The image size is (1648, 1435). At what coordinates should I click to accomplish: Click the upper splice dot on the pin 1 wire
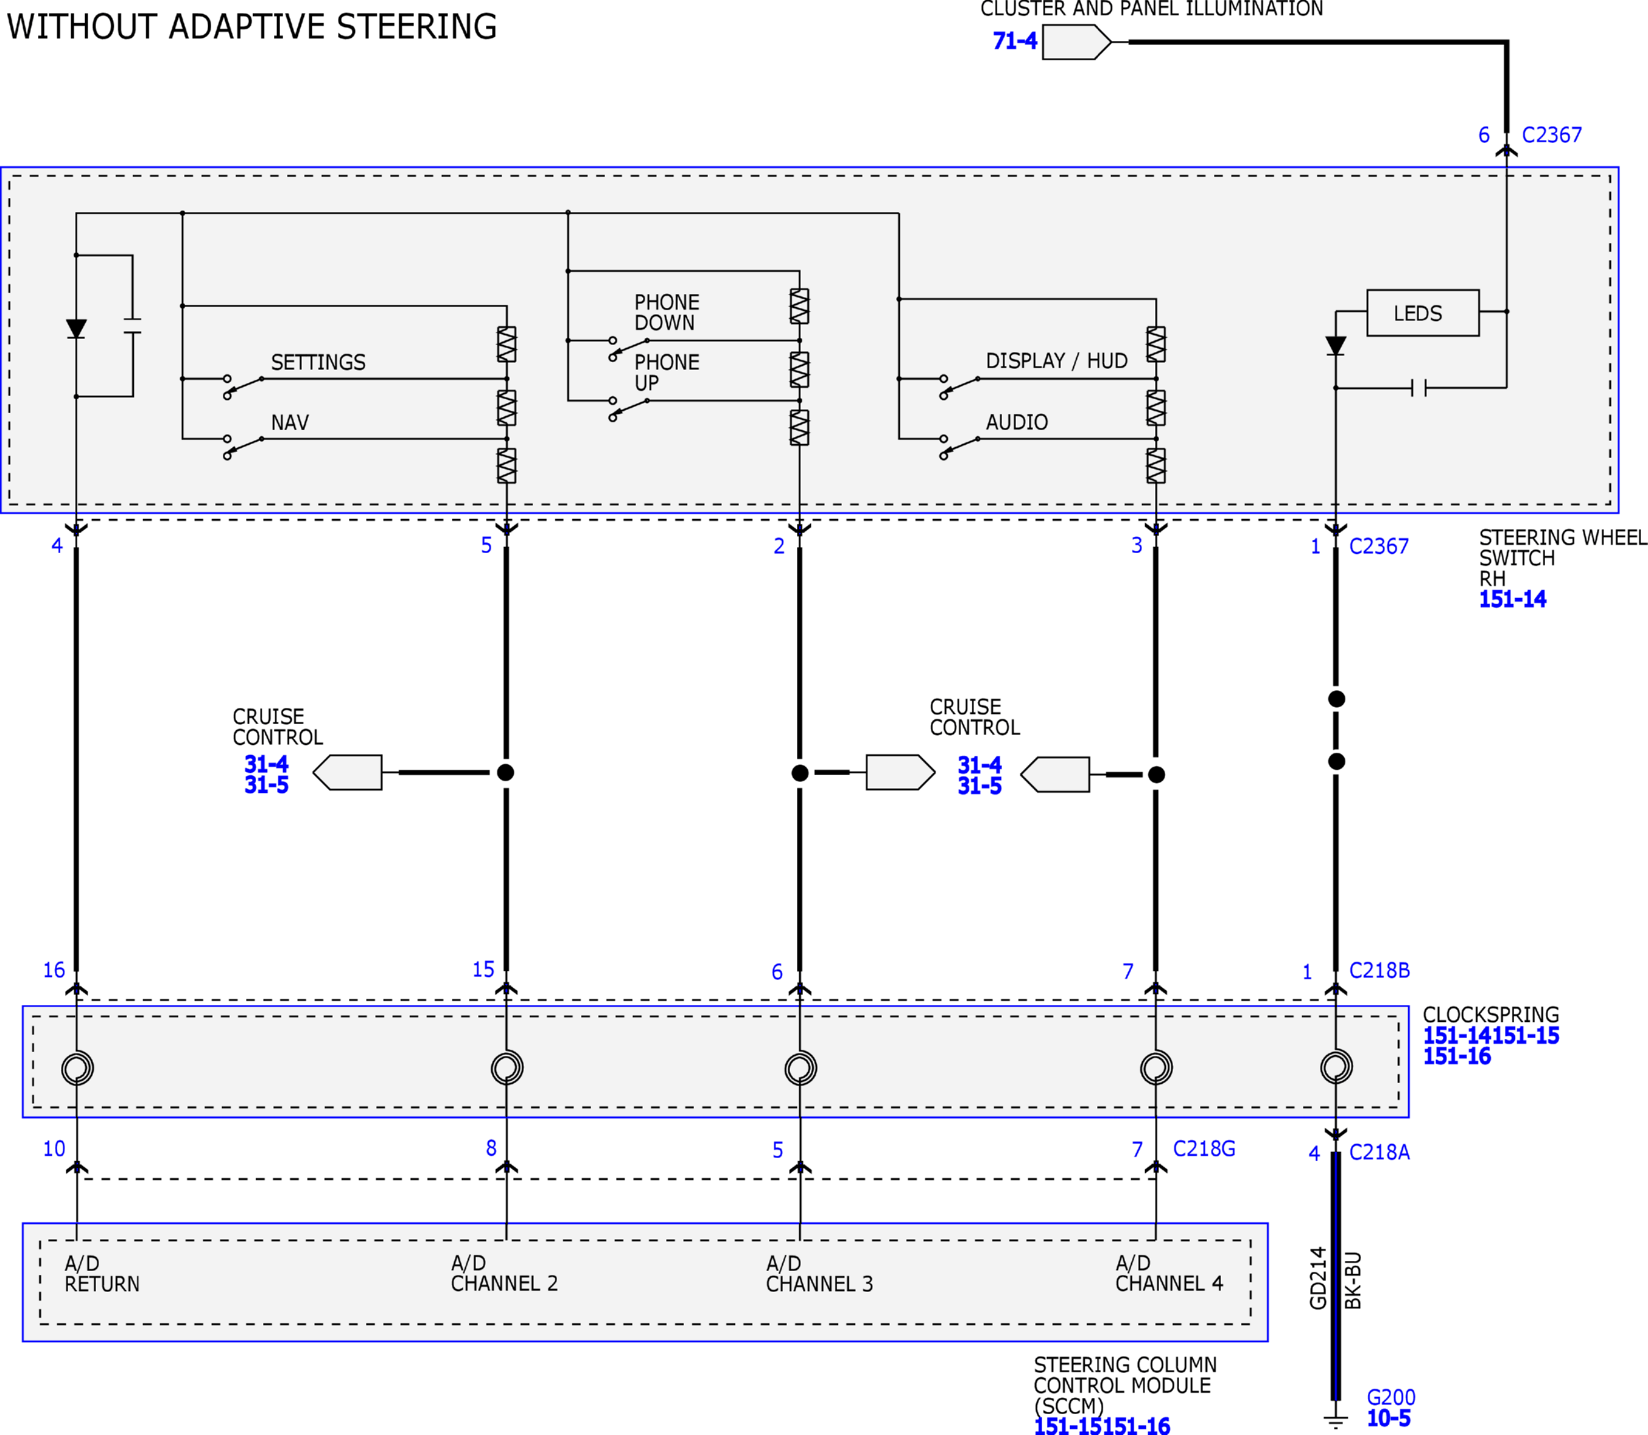click(1336, 699)
